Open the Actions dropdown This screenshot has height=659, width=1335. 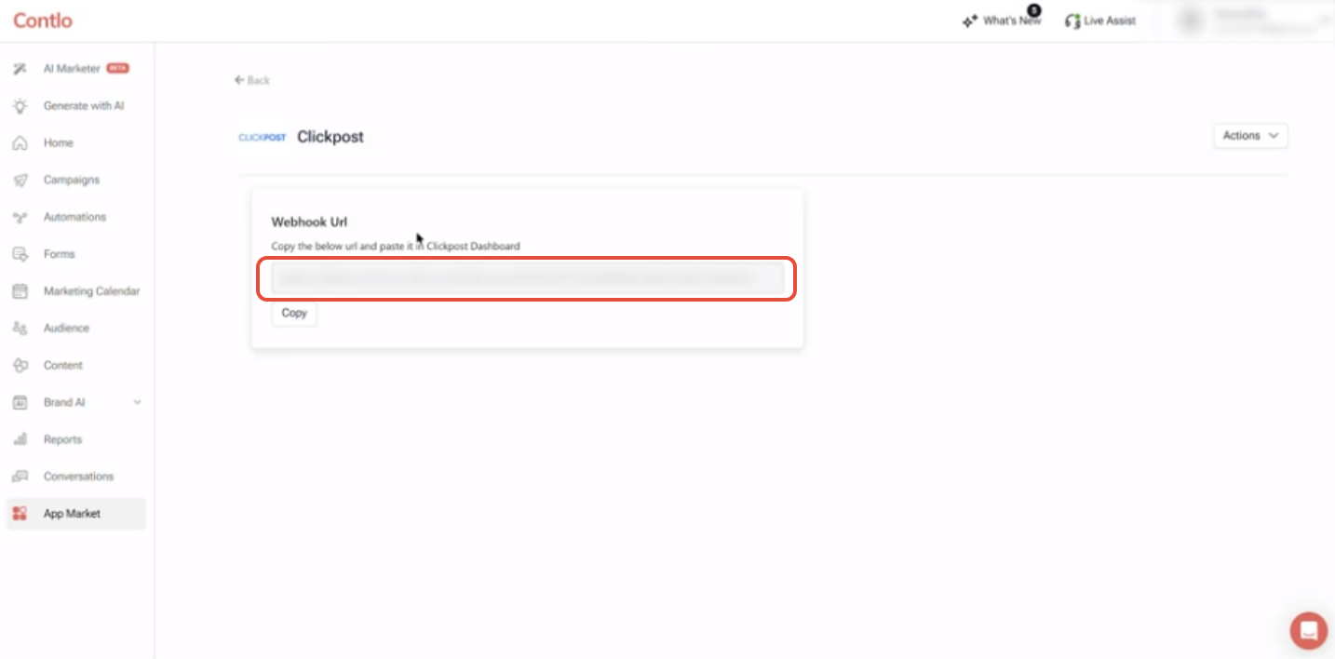1250,136
